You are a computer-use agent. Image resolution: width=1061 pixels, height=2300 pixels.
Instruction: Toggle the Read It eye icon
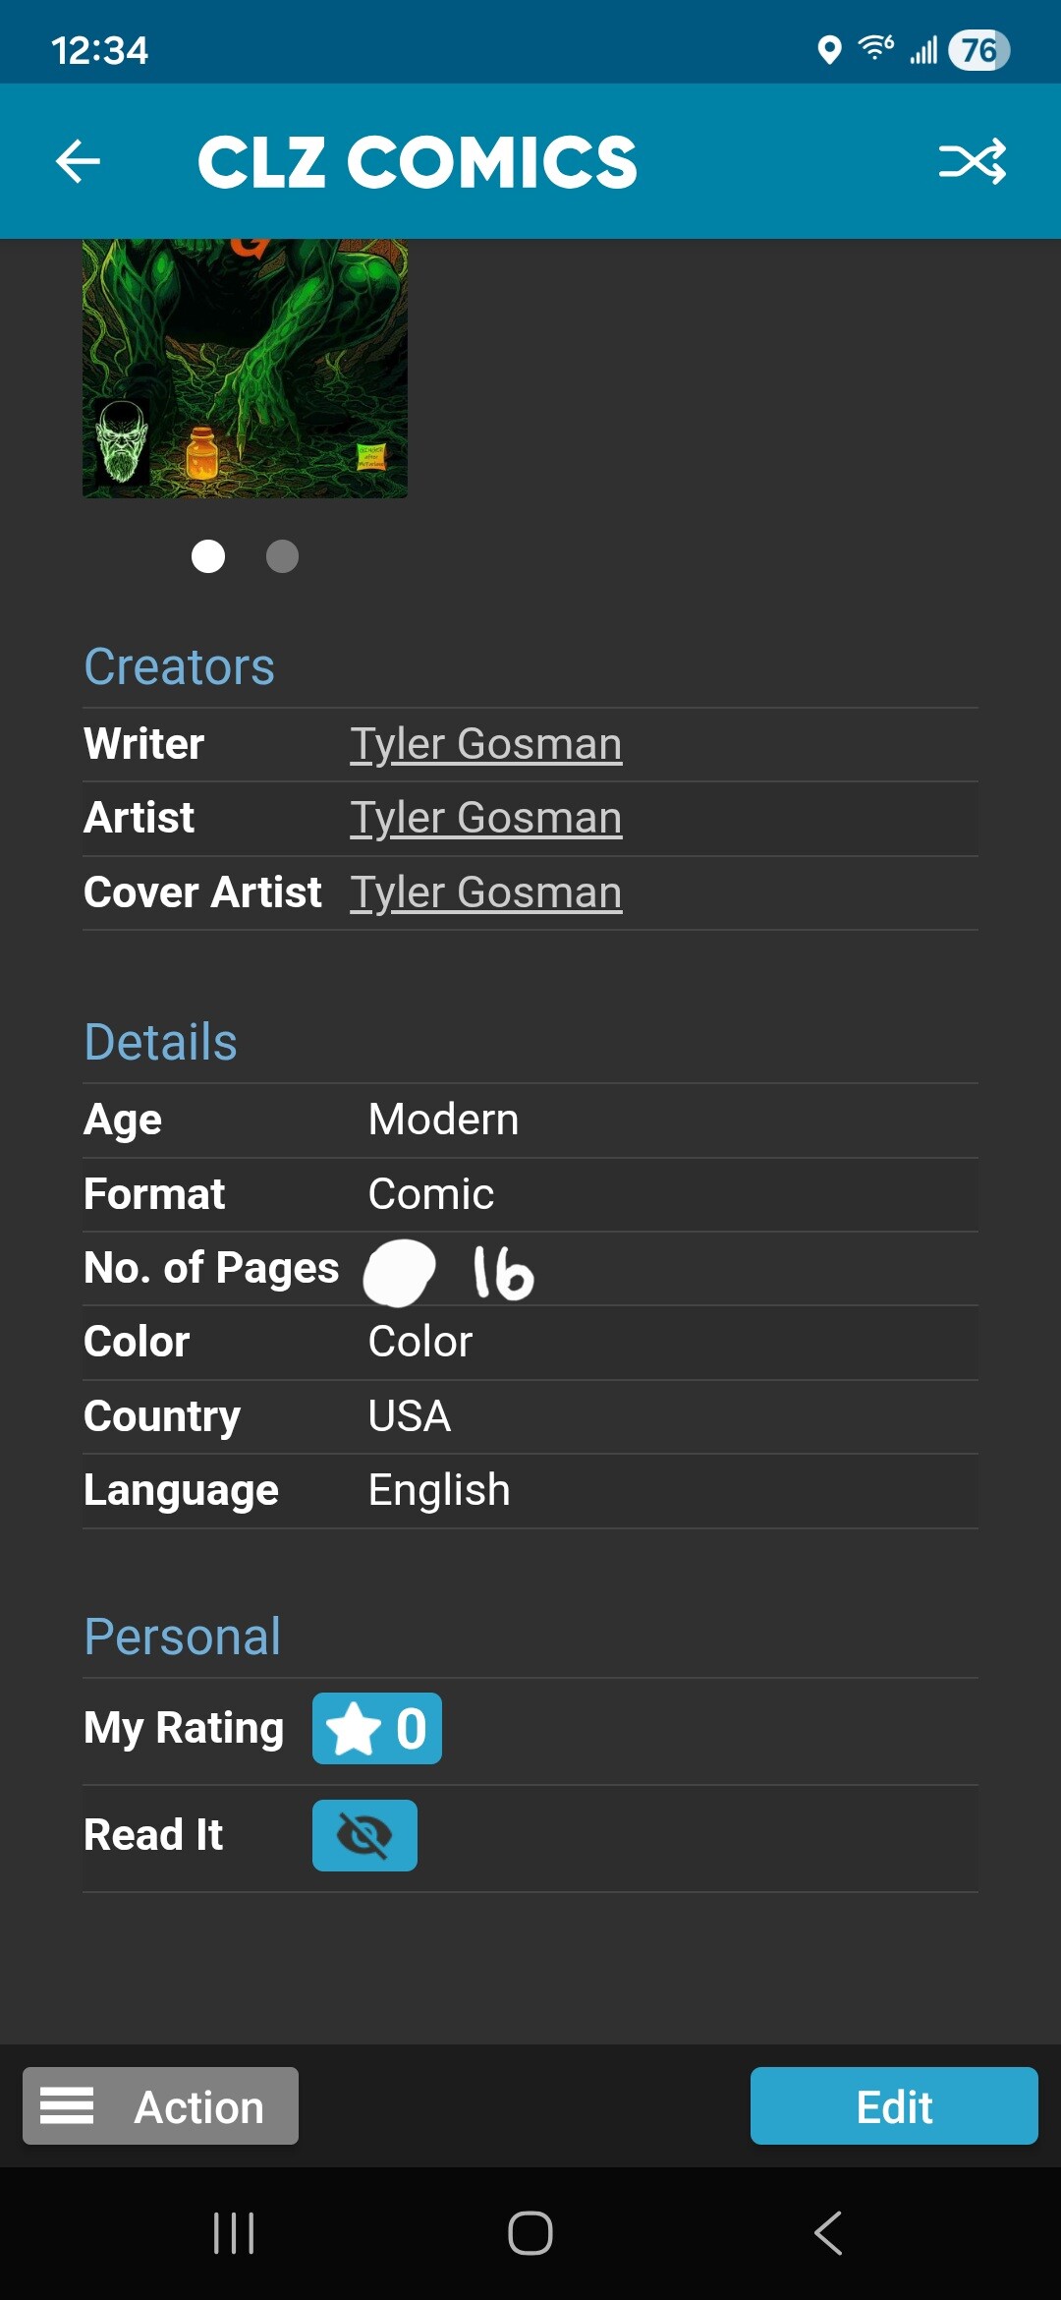[x=364, y=1835]
